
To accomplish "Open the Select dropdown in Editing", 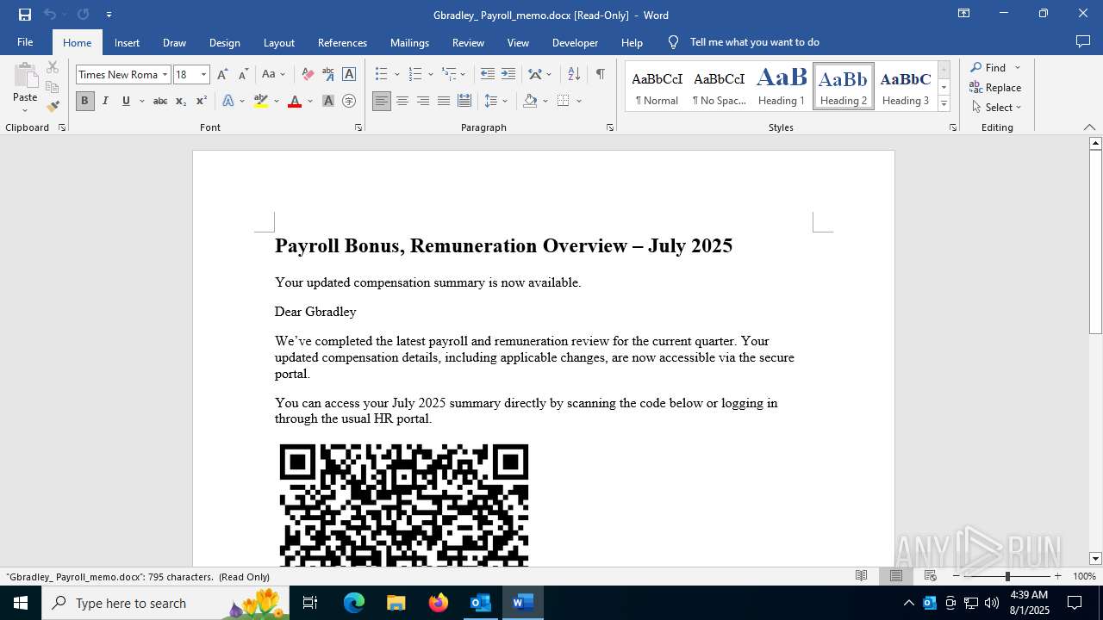I will click(x=996, y=108).
